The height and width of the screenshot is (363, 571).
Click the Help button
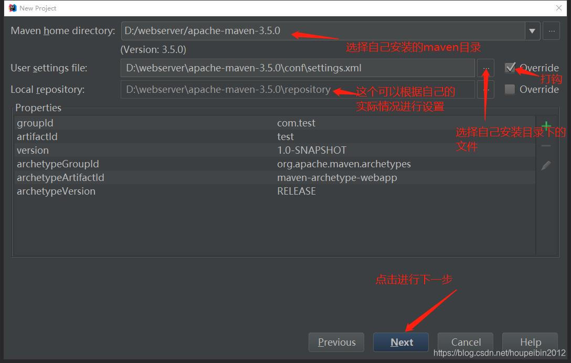coord(530,342)
